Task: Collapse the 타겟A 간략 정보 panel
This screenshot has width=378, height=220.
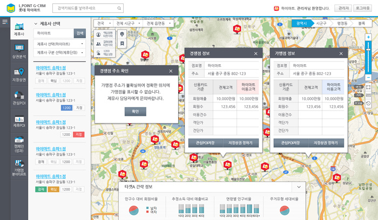Action: pyautogui.click(x=299, y=187)
